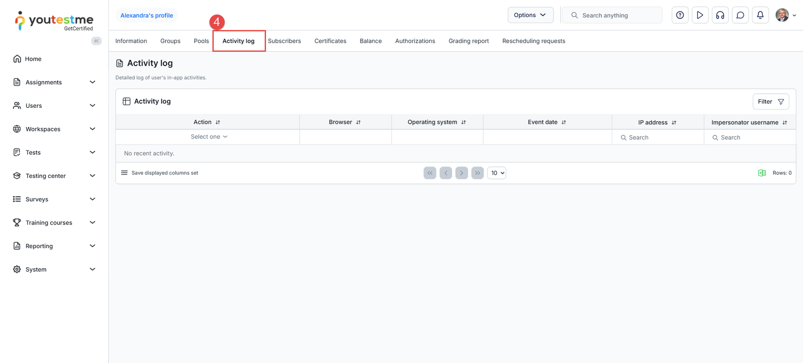Click the headset support icon
The image size is (803, 363).
pyautogui.click(x=720, y=16)
